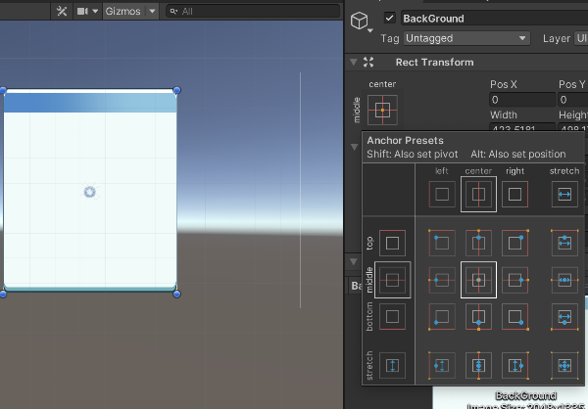Select the top vertical anchor preset
Viewport: 588px width, 409px height.
pos(392,243)
